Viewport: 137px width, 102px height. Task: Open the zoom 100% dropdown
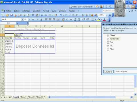[107, 15]
